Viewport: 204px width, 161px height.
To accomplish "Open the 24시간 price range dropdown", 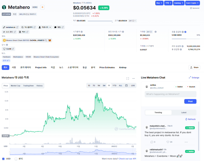I will [132, 21].
